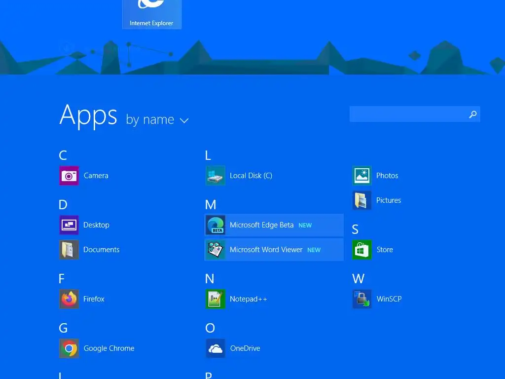
Task: Select the letter N group header
Action: point(210,278)
